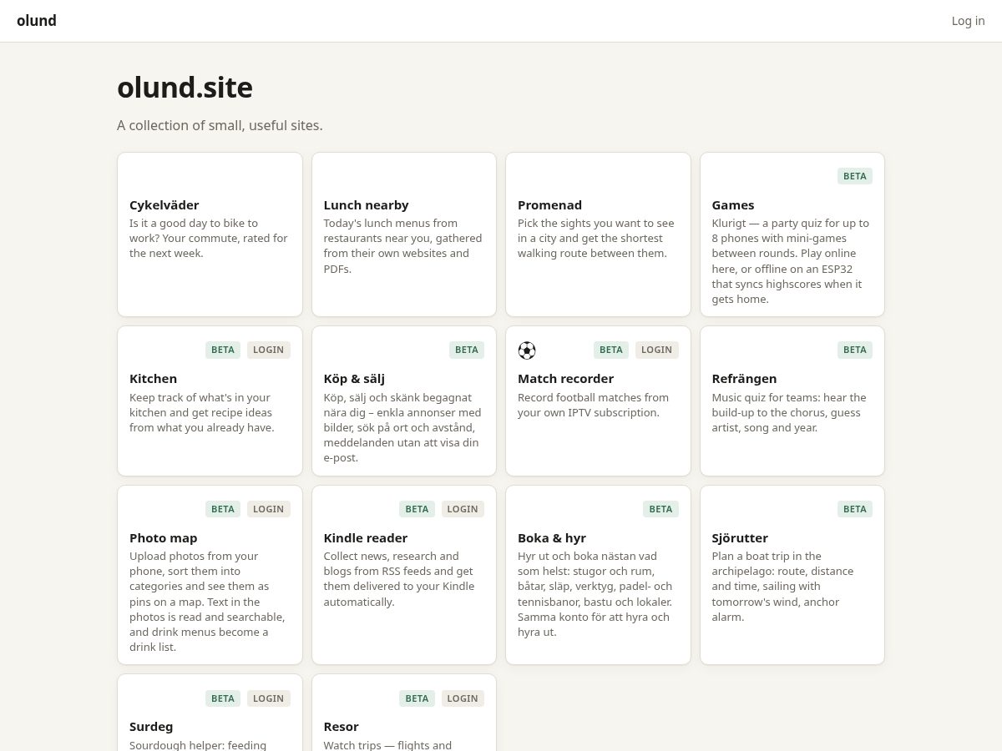Open the Match recorder title
The height and width of the screenshot is (751, 1002).
[x=565, y=379]
